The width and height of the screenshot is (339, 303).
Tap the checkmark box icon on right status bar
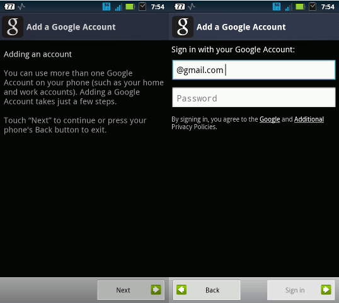[313, 7]
